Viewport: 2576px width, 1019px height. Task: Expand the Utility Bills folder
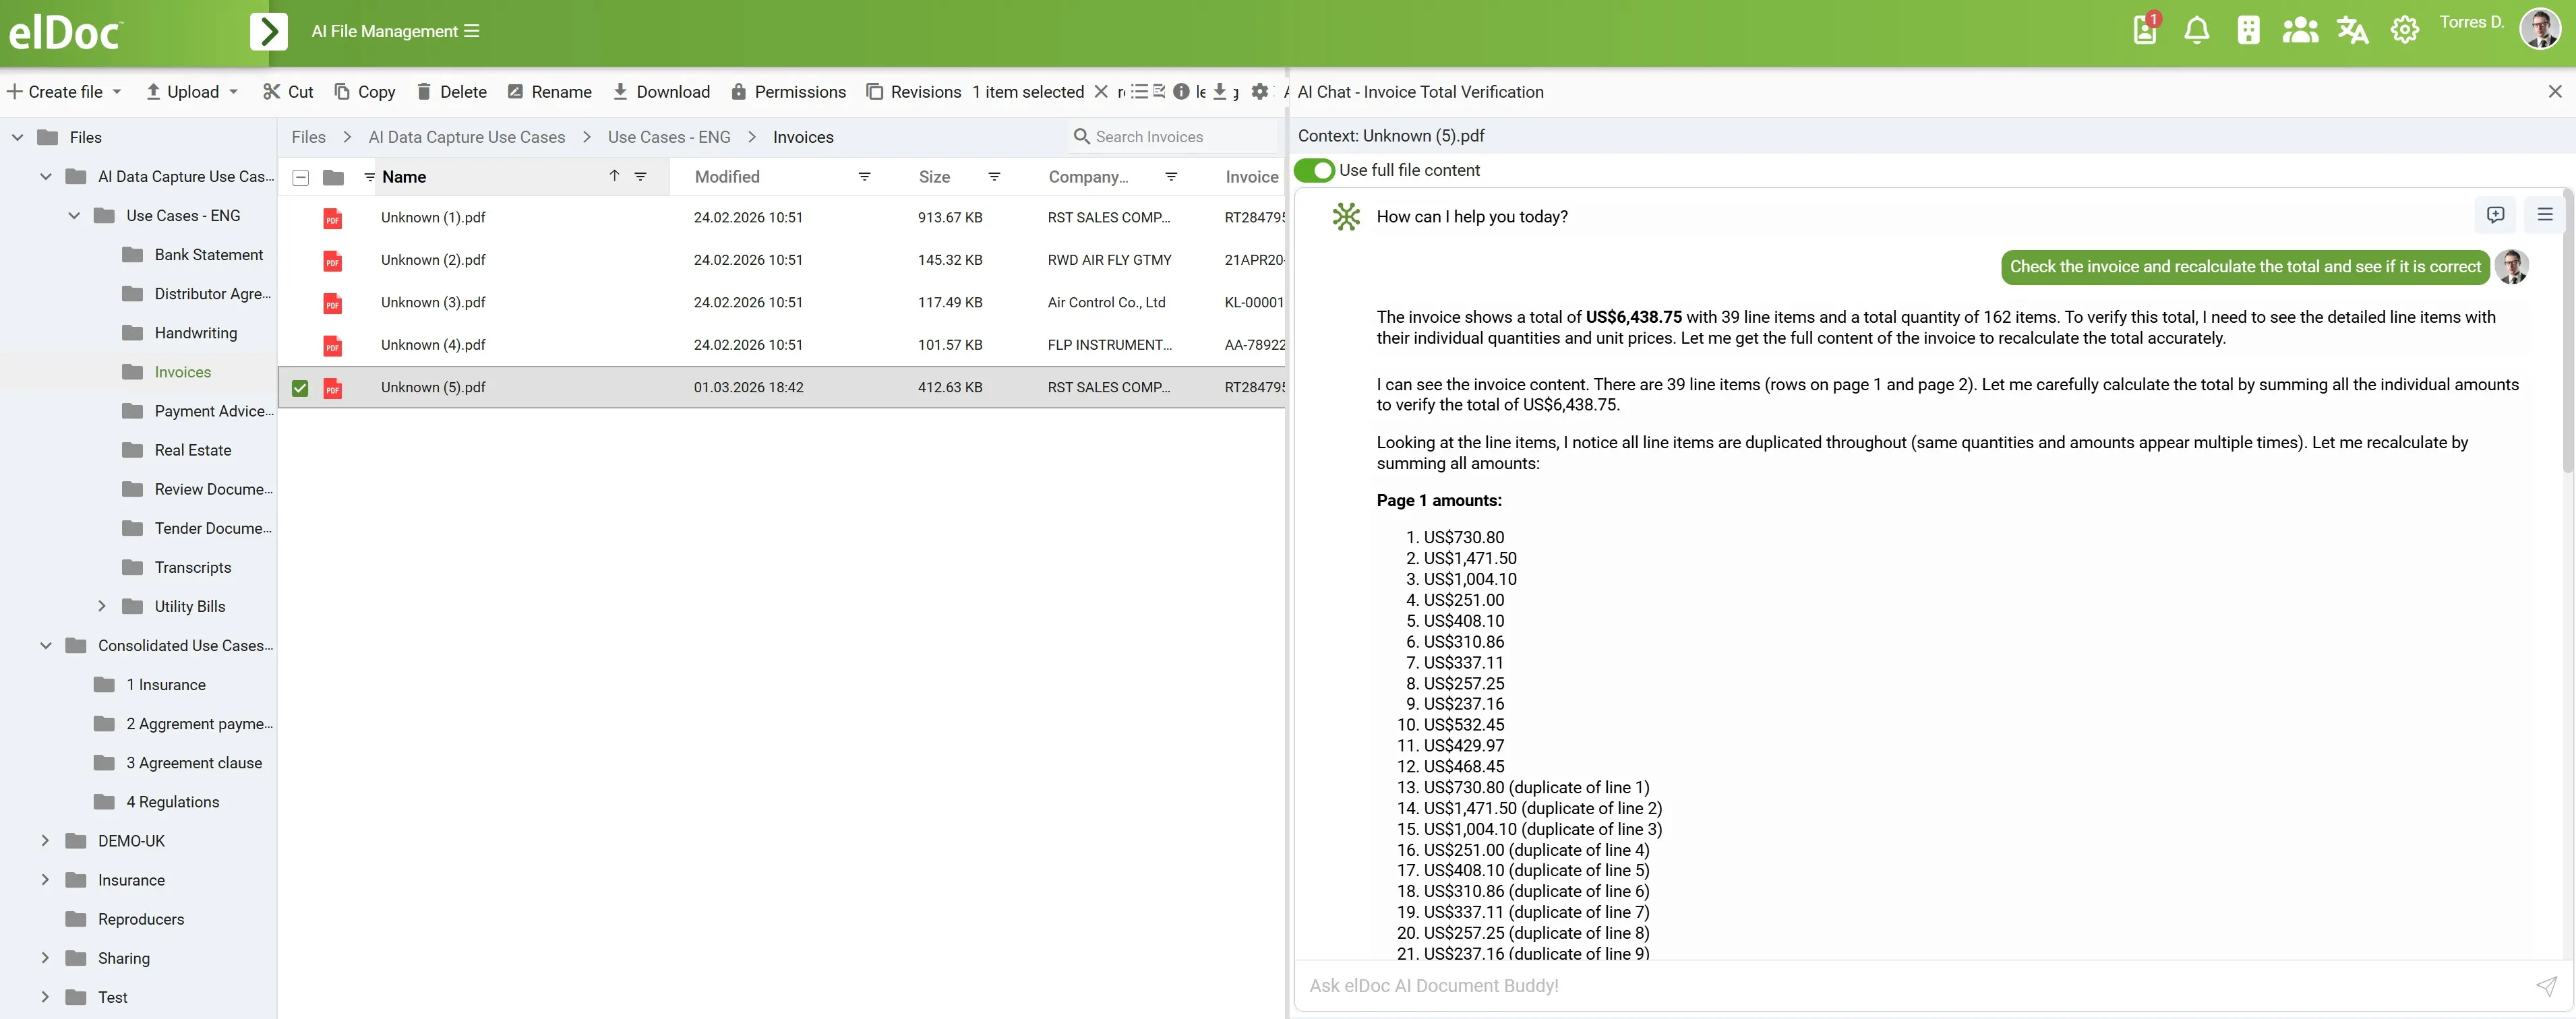[102, 606]
